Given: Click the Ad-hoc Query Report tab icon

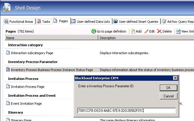Looking at the screenshot, I should tap(164, 21).
